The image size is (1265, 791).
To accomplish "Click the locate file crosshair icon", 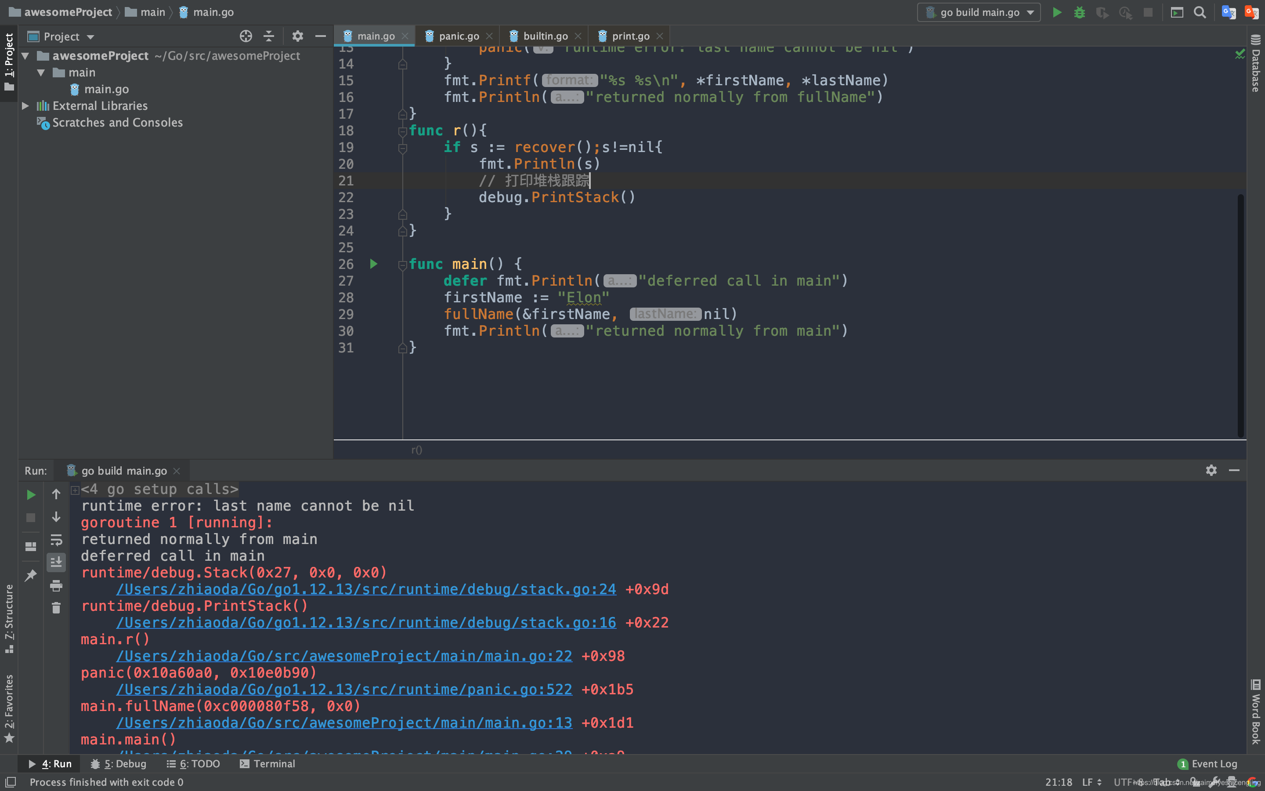I will coord(246,36).
